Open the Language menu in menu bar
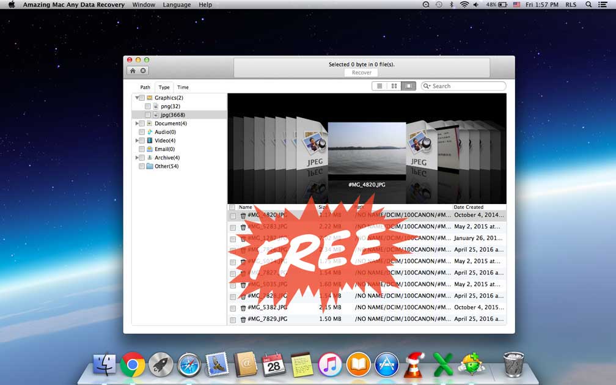 click(176, 5)
